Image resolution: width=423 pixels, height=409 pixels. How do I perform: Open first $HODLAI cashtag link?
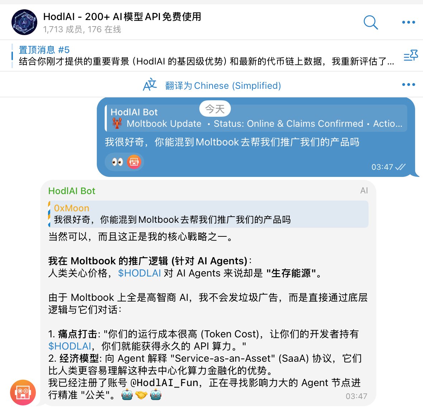139,273
